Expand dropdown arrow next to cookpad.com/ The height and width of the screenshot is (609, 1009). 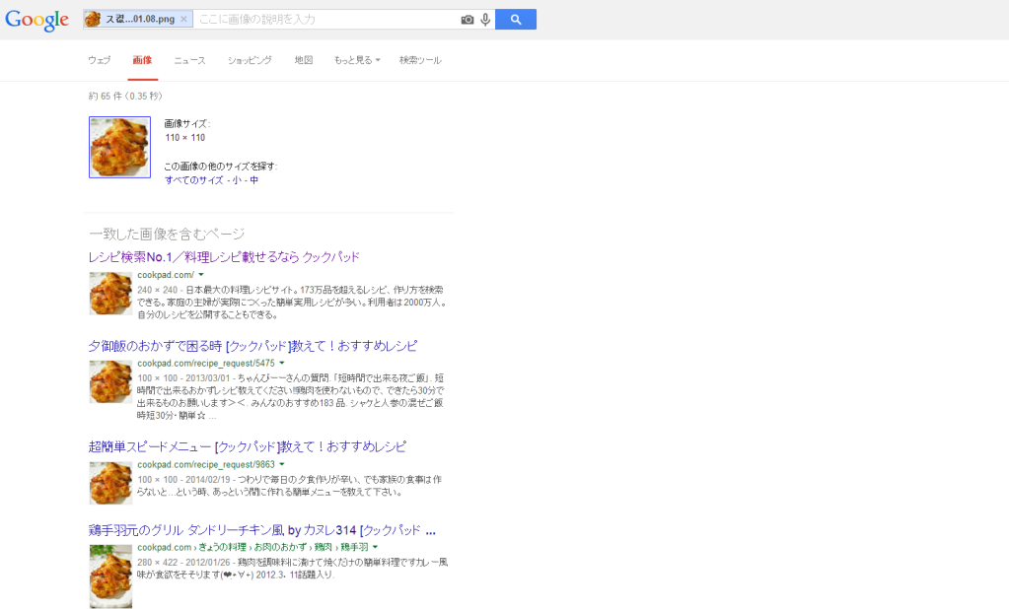click(x=201, y=275)
